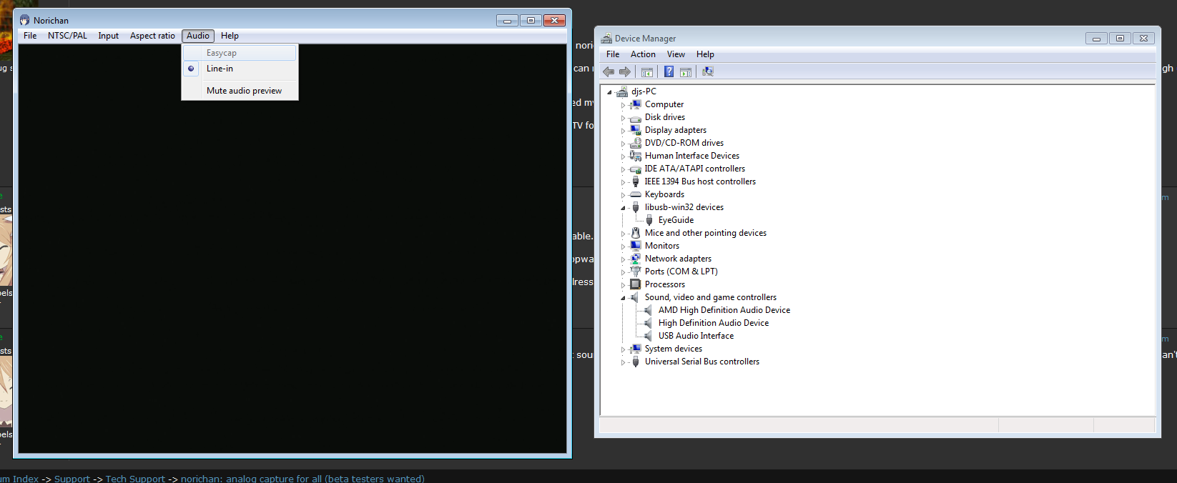Screen dimensions: 1177x483
Task: Expand the Display adapters node
Action: click(x=623, y=131)
